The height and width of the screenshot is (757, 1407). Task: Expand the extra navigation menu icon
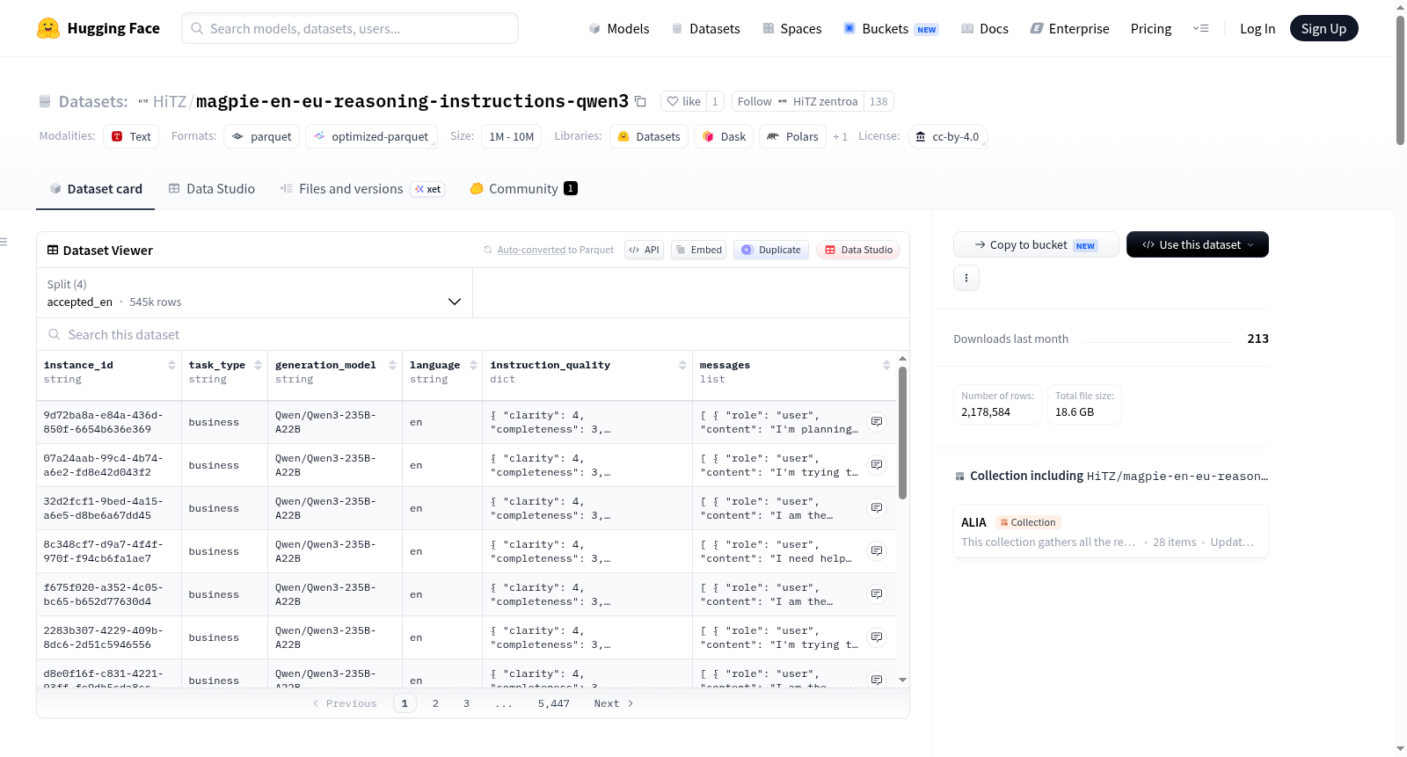click(1200, 28)
